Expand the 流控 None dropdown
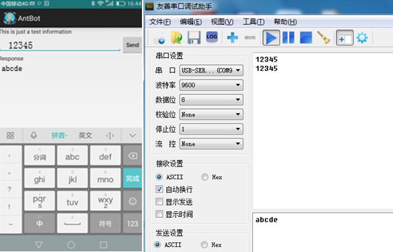The image size is (393, 252). (212, 144)
